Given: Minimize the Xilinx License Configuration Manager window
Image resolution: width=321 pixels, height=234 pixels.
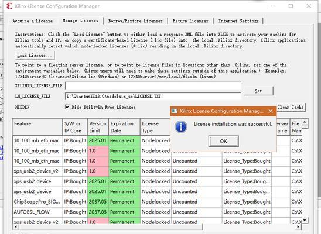Looking at the screenshot, I should pyautogui.click(x=273, y=6).
